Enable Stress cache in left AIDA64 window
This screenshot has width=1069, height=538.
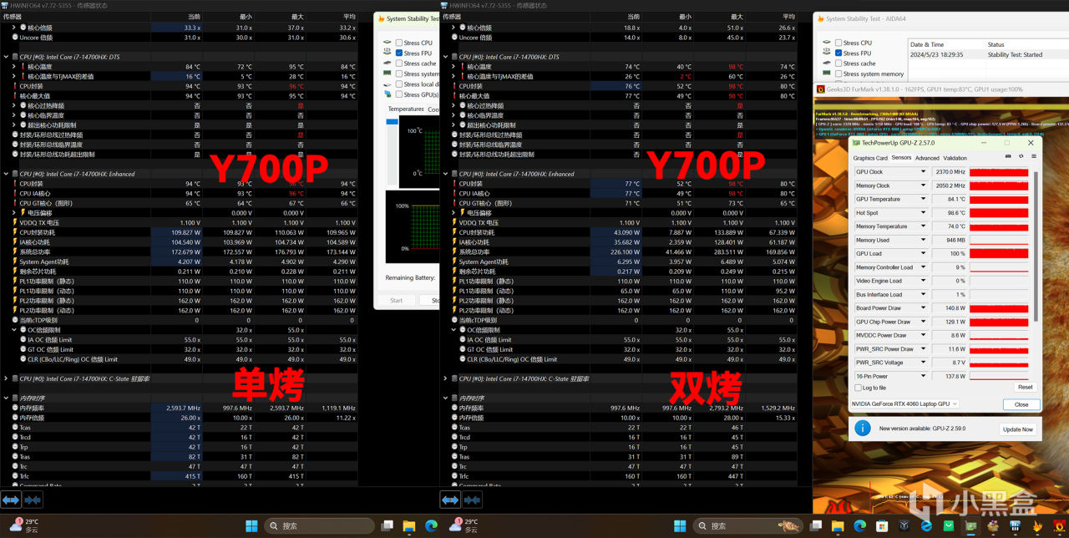point(399,63)
